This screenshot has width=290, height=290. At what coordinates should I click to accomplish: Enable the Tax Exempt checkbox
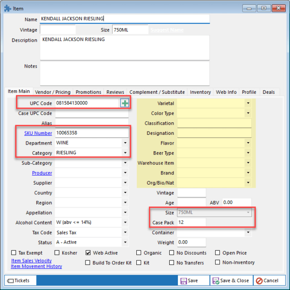click(x=14, y=253)
